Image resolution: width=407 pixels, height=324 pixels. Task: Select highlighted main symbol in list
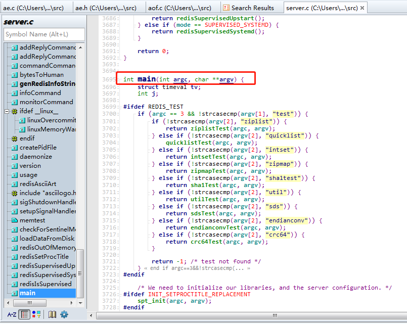point(48,293)
